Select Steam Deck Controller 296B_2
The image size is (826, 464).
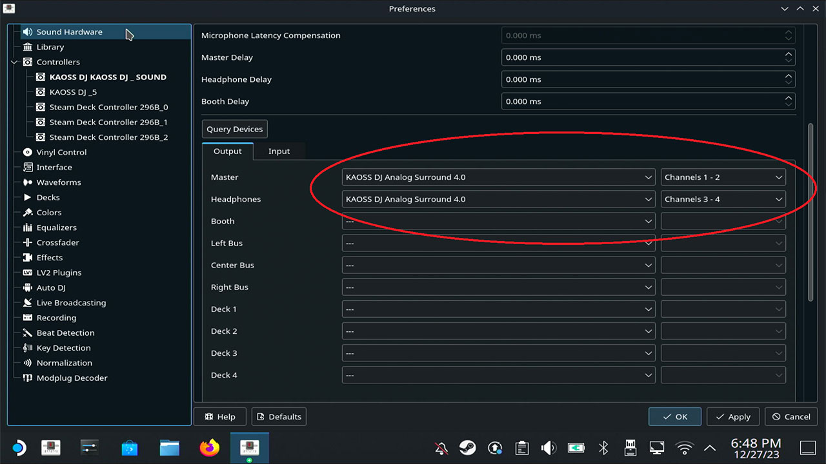click(x=108, y=137)
